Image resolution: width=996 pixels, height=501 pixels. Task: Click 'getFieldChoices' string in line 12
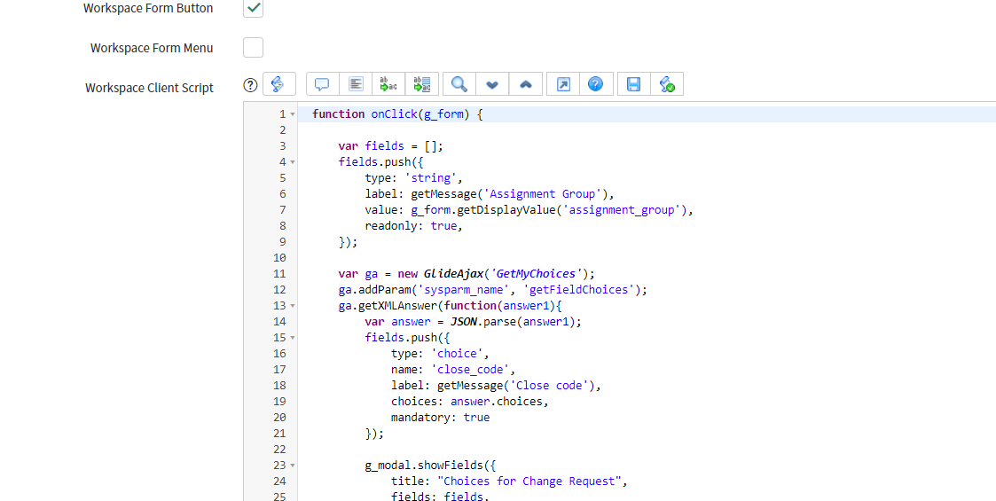tap(576, 290)
